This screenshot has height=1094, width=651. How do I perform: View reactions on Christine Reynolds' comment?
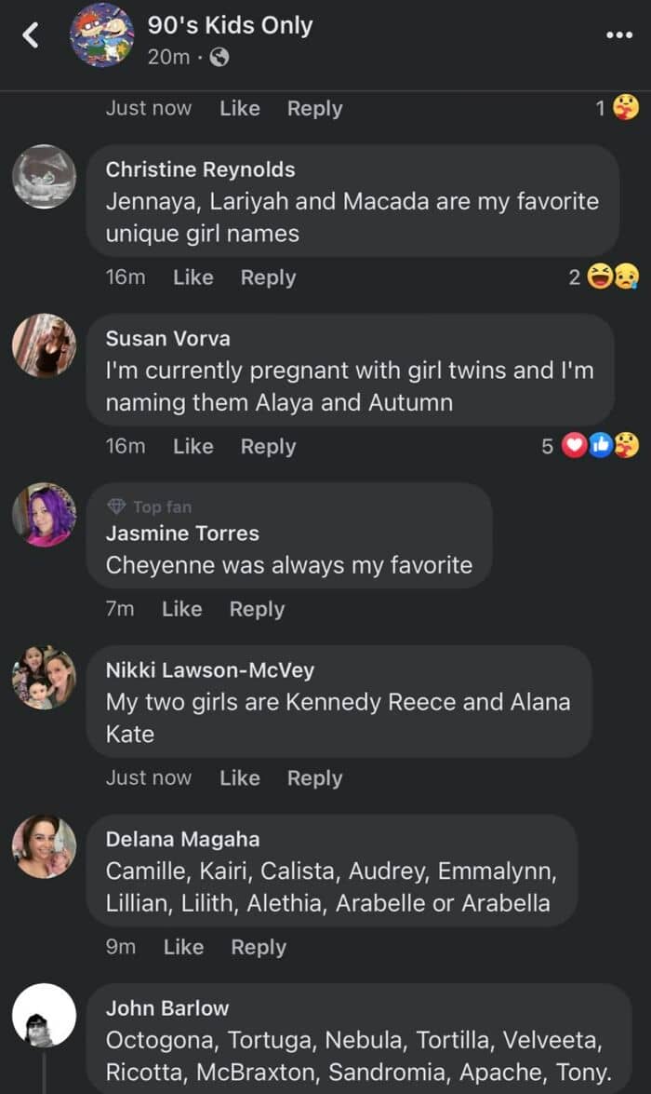point(604,277)
